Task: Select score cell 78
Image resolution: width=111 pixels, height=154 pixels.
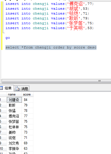Action: (27, 111)
